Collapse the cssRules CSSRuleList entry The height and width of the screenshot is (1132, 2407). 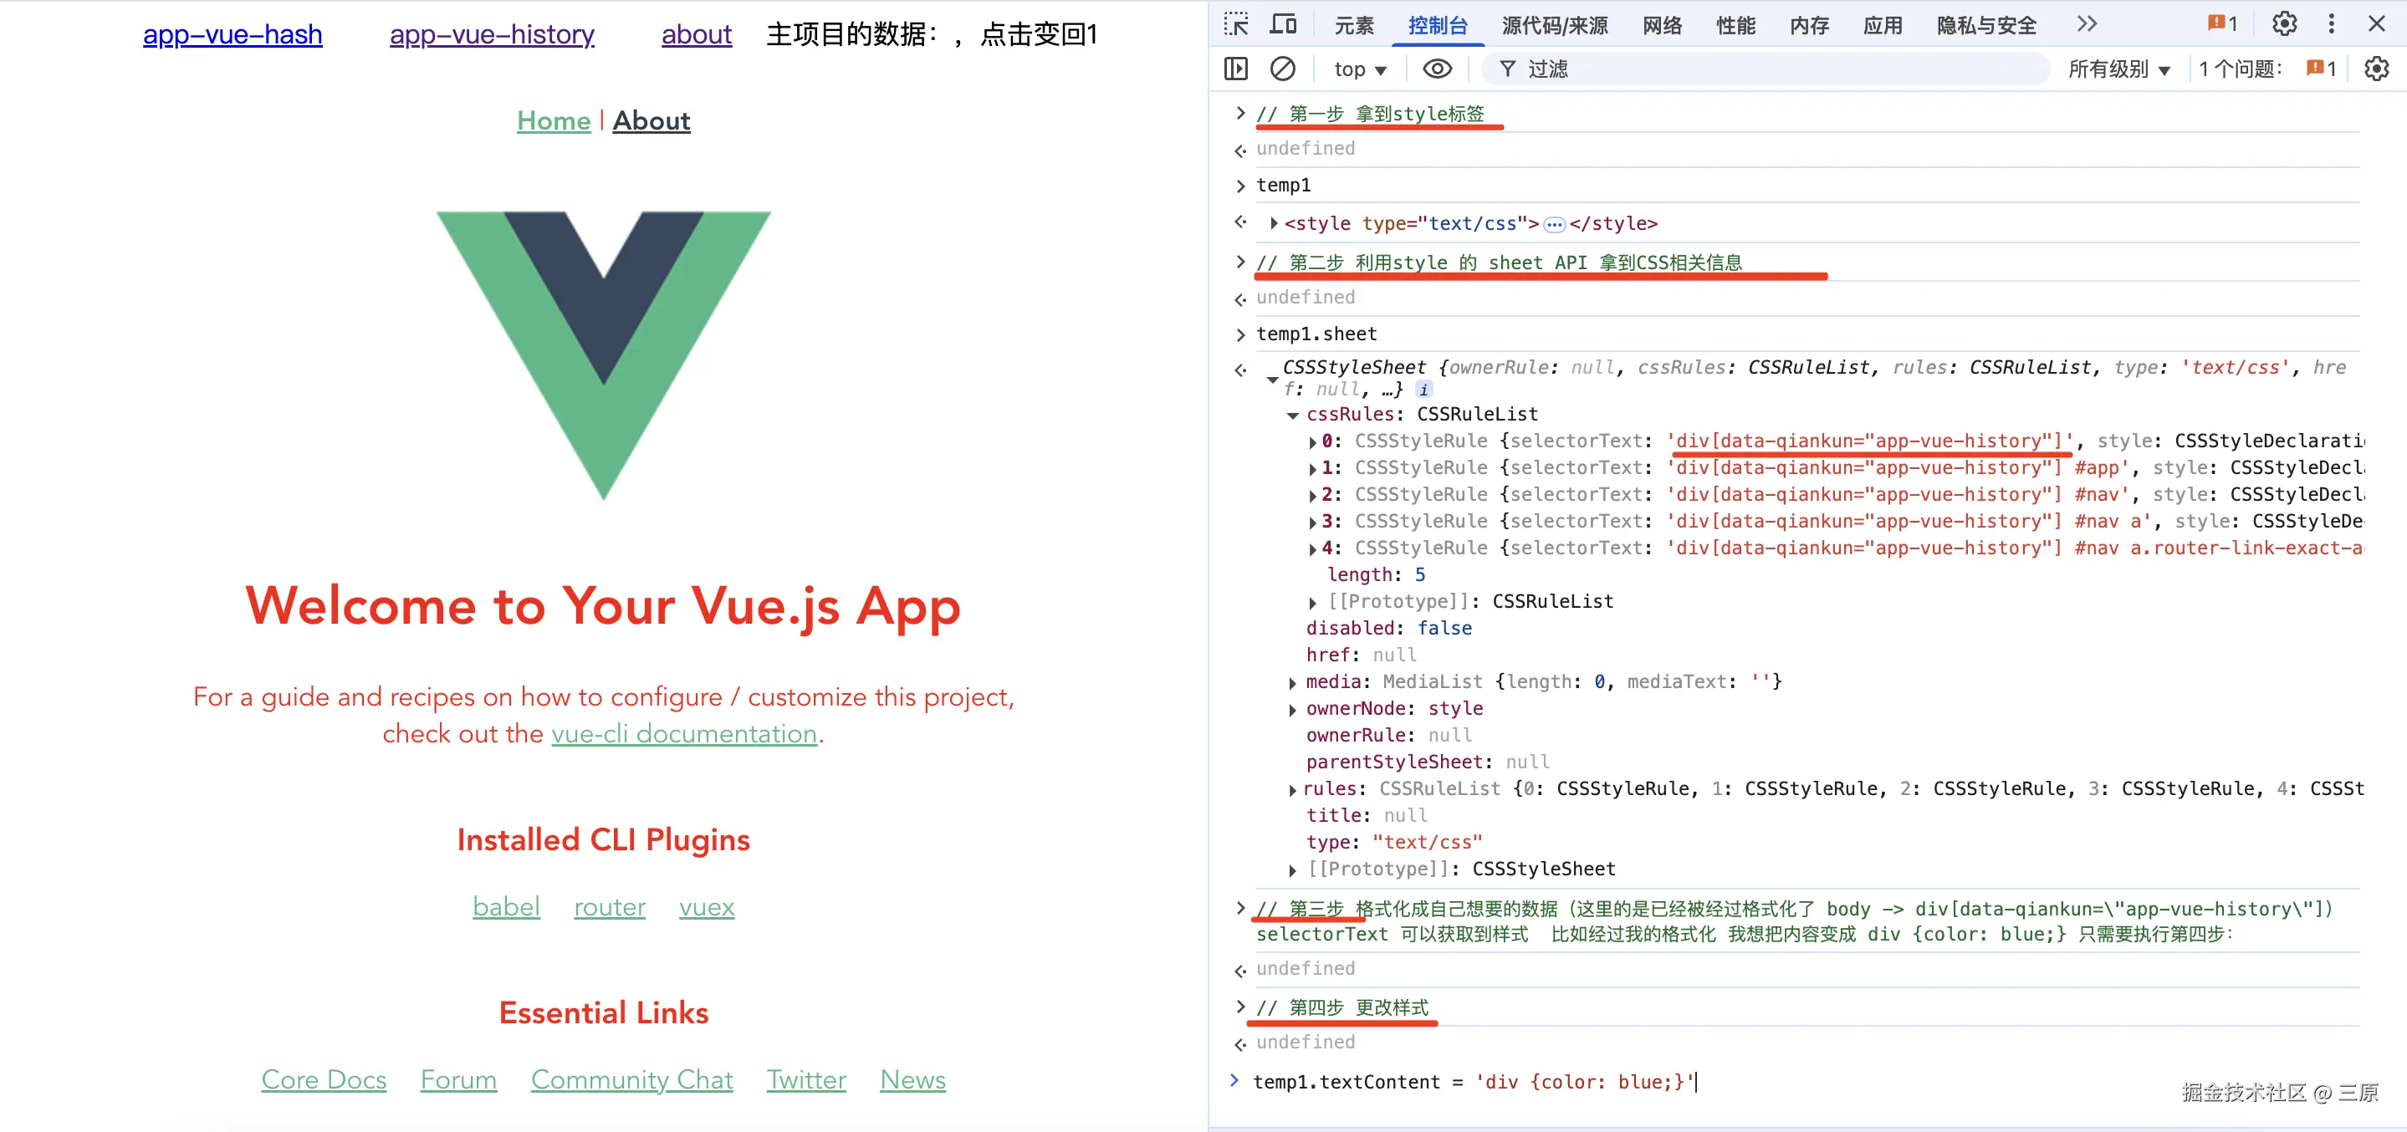coord(1293,415)
